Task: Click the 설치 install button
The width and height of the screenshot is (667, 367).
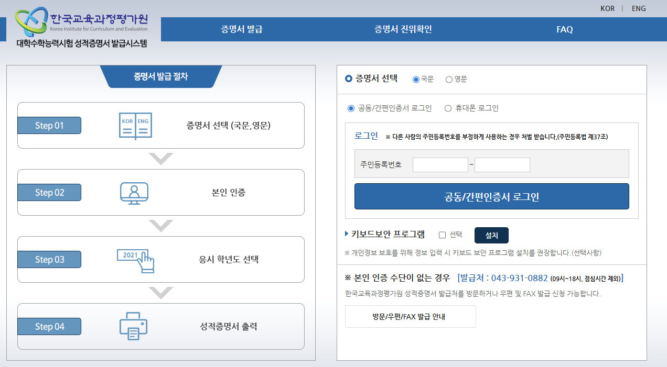Action: pyautogui.click(x=491, y=235)
